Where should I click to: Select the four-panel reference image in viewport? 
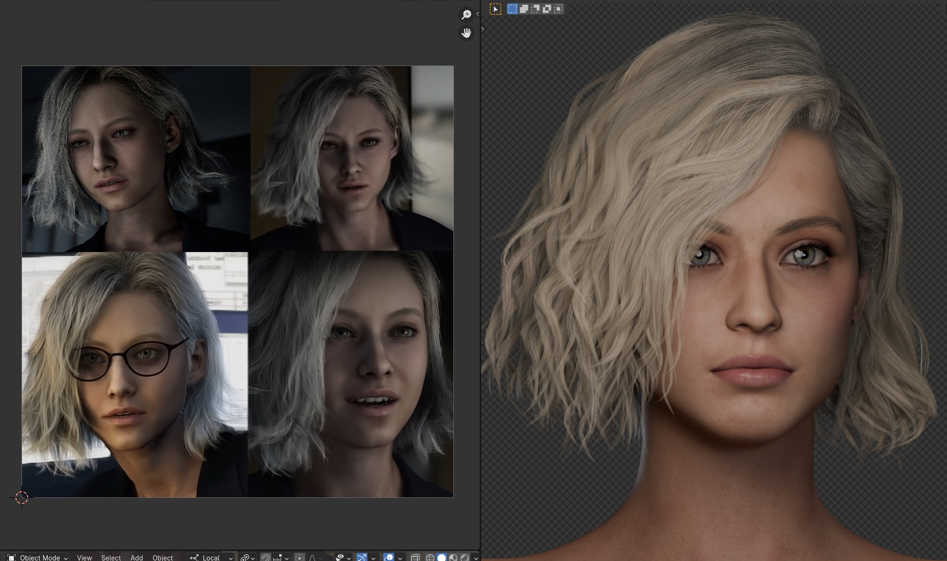238,282
